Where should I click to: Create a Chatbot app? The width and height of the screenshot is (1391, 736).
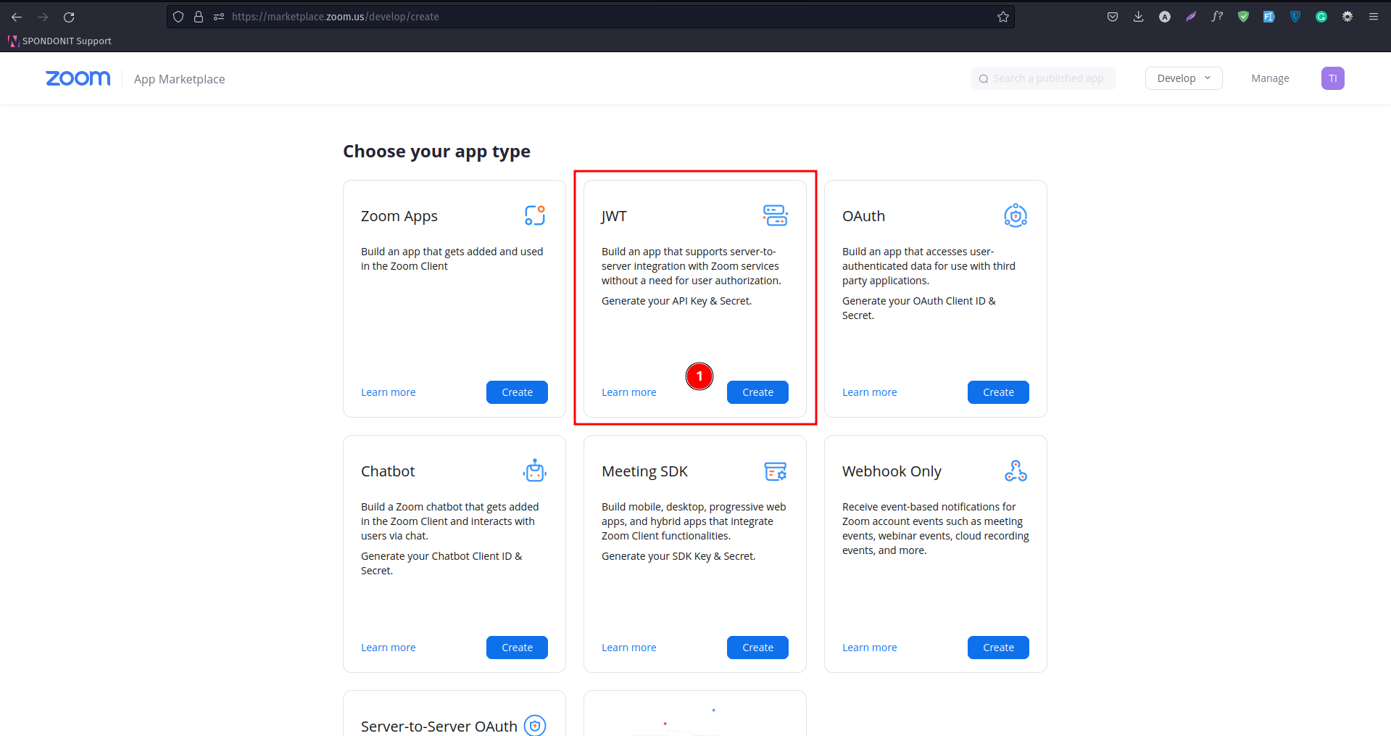pos(517,648)
